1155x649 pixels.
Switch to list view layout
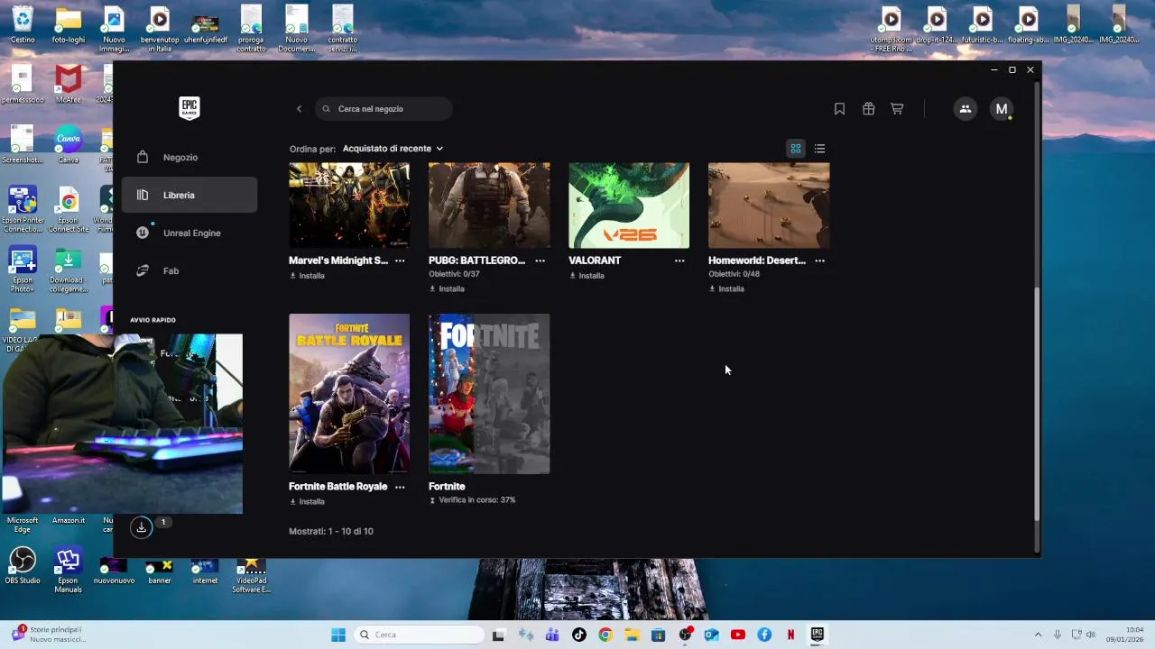click(819, 149)
